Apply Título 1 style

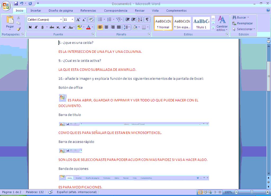pyautogui.click(x=201, y=24)
